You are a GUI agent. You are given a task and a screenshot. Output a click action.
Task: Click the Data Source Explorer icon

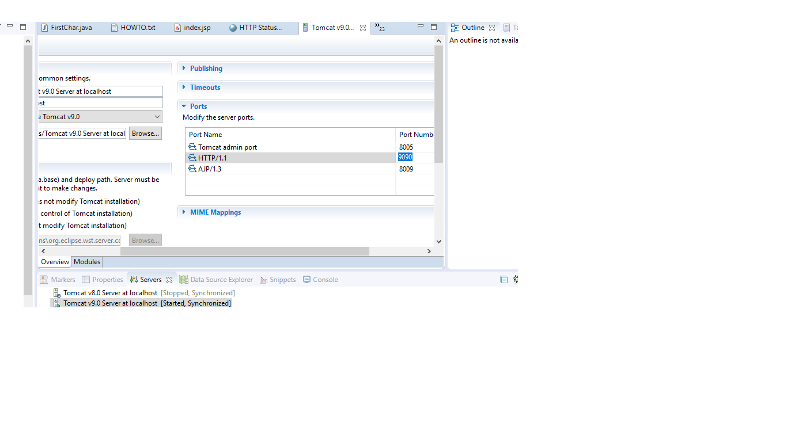pyautogui.click(x=184, y=280)
